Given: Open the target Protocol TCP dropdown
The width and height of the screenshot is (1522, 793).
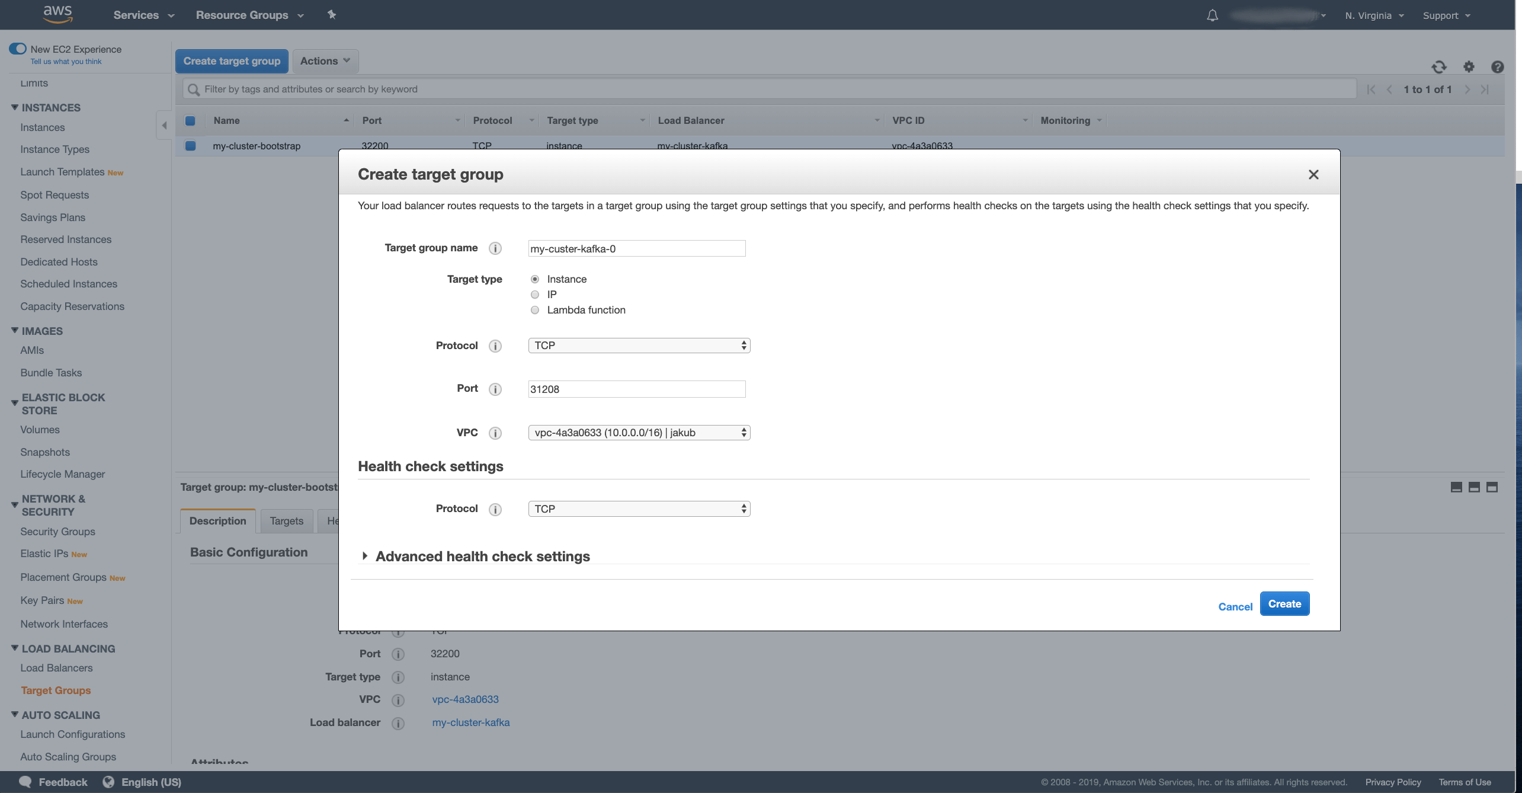Looking at the screenshot, I should 639,346.
